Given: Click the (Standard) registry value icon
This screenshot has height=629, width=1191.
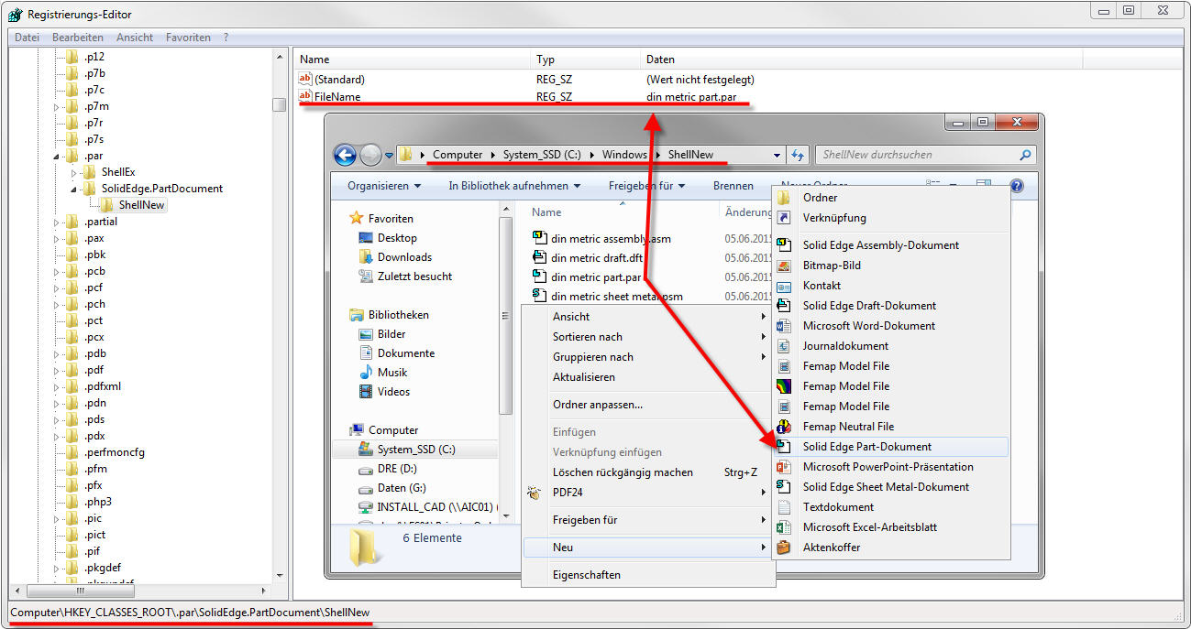Looking at the screenshot, I should [x=305, y=80].
